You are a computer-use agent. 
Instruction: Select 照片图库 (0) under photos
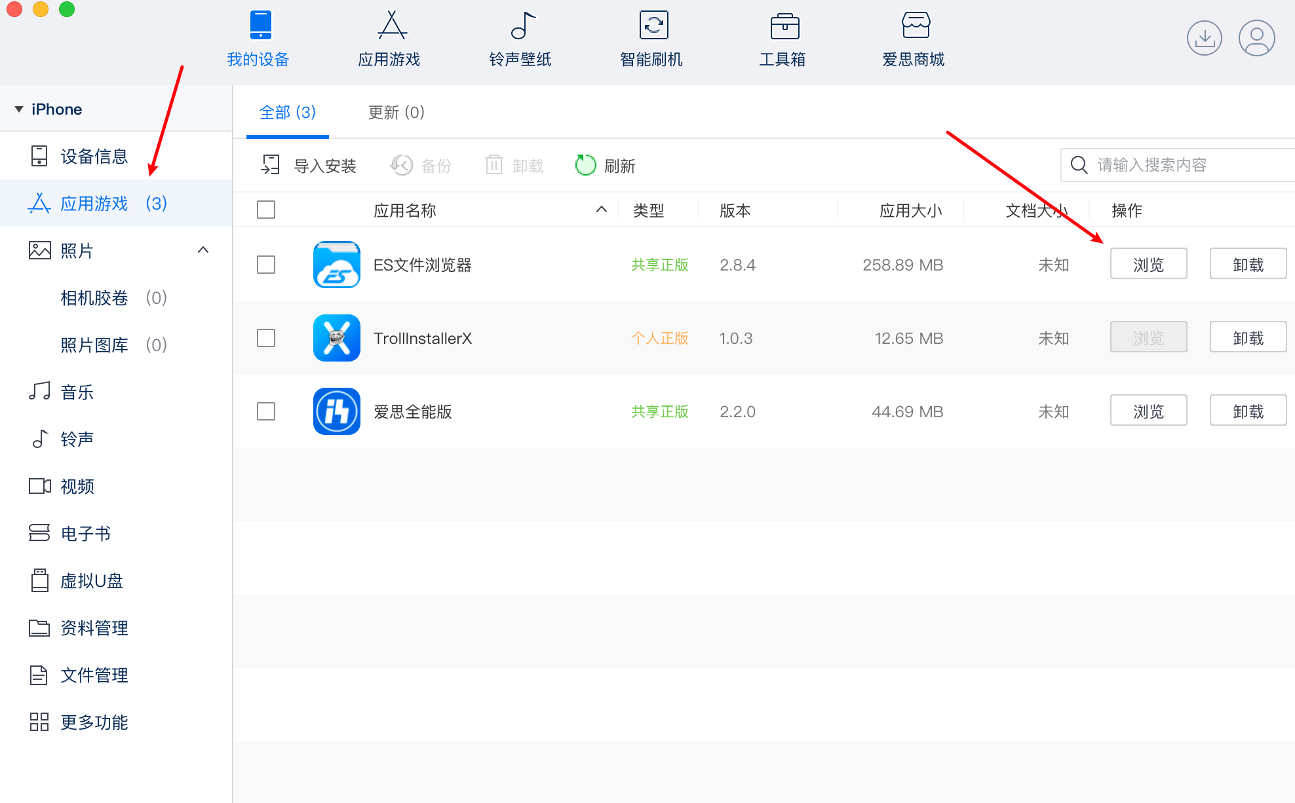click(x=116, y=345)
